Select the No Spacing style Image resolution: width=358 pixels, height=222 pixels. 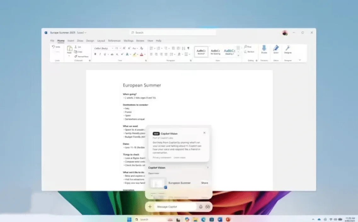point(215,52)
